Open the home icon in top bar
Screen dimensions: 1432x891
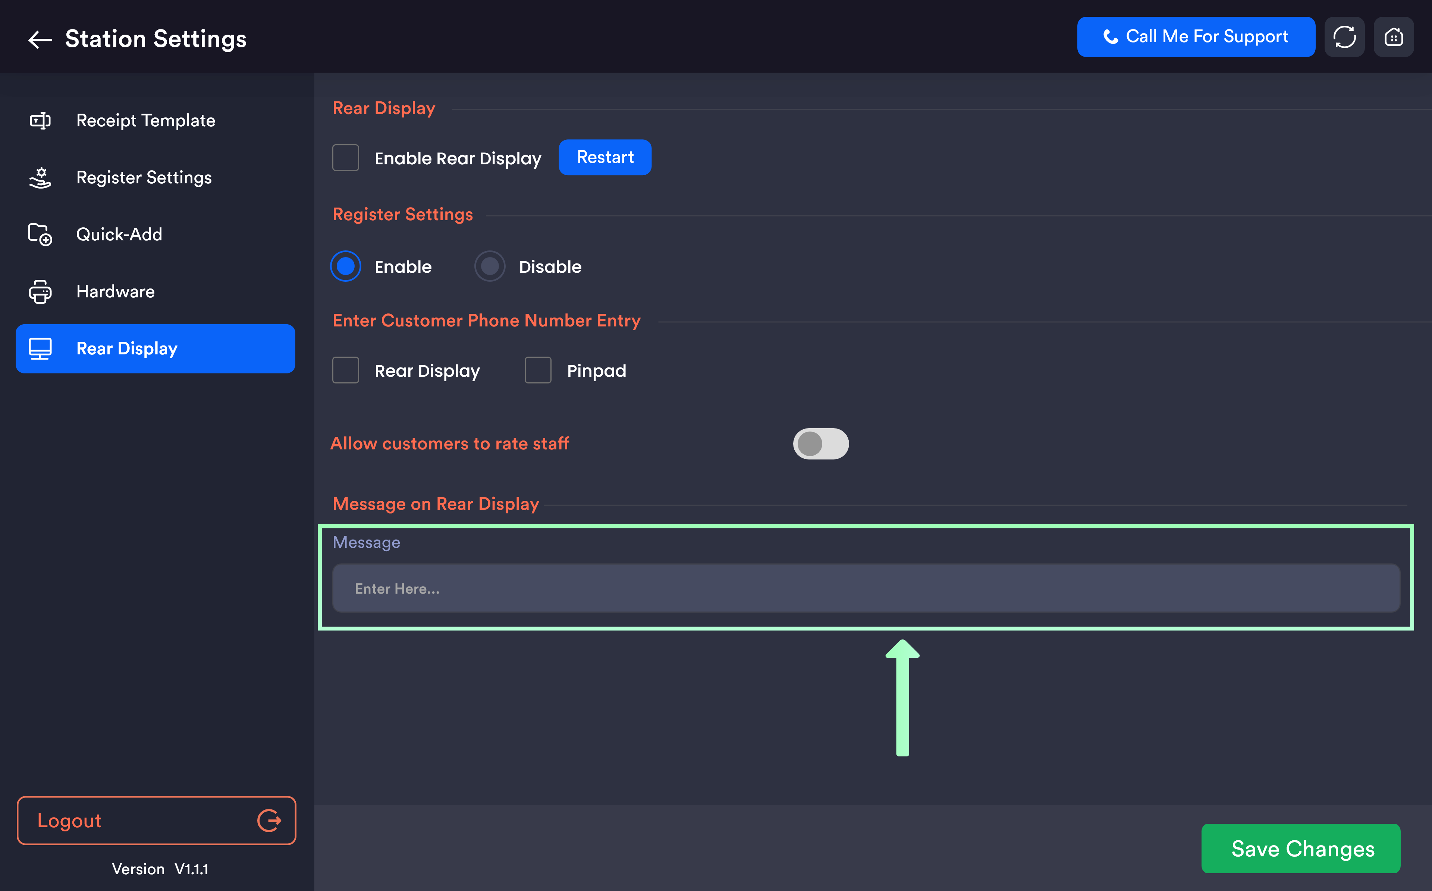coord(1393,37)
